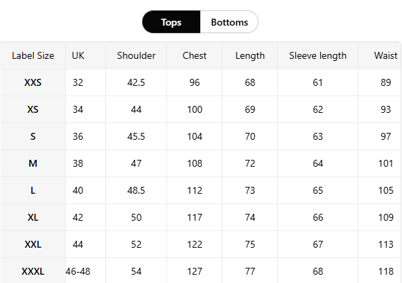Select the S label size cell
Screen dimensions: 402x283
33,136
